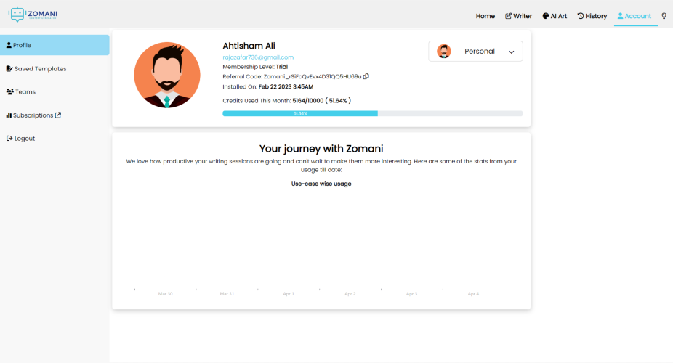
Task: Open the Personal workspace dropdown
Action: click(475, 52)
